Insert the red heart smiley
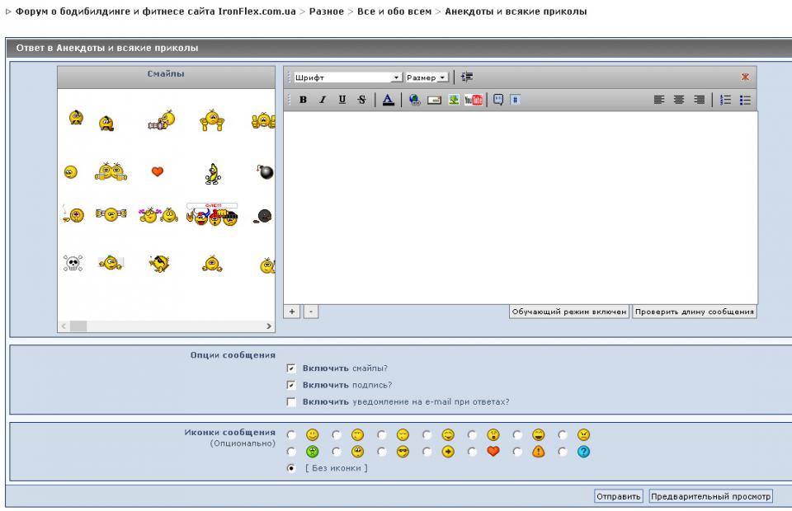 159,172
